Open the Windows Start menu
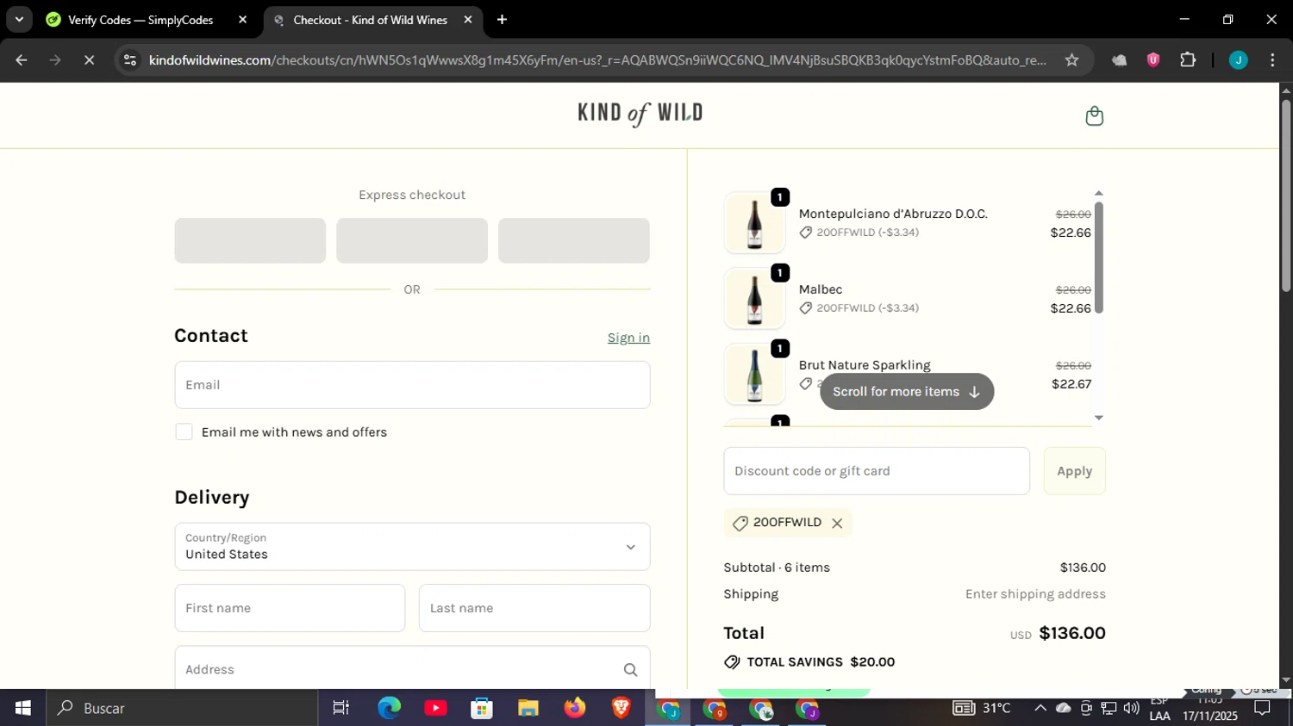 pos(22,708)
